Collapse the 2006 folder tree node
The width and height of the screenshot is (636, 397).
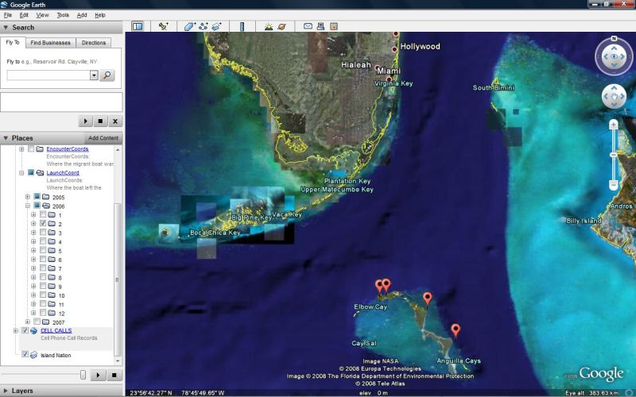point(28,206)
